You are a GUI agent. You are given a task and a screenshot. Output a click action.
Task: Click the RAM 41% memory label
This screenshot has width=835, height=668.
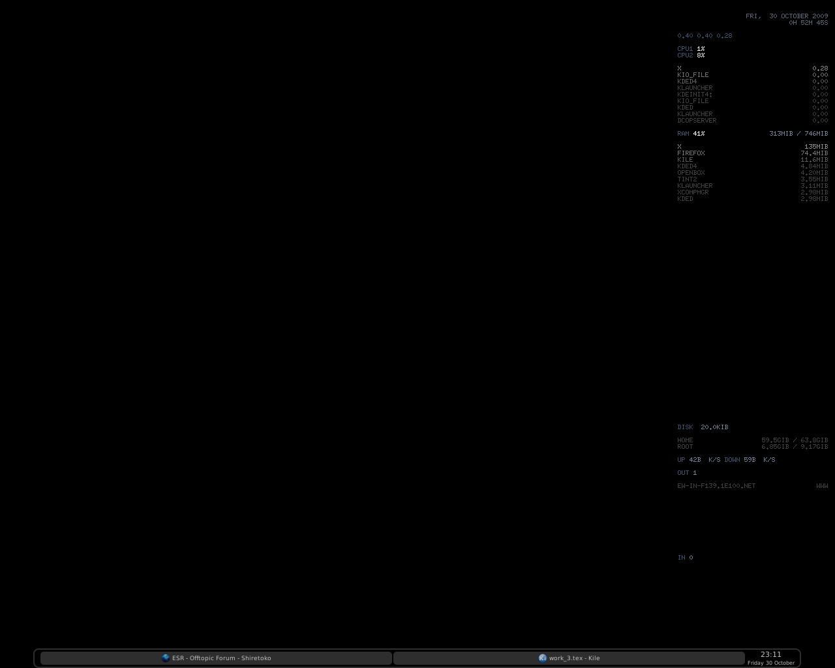coord(691,134)
